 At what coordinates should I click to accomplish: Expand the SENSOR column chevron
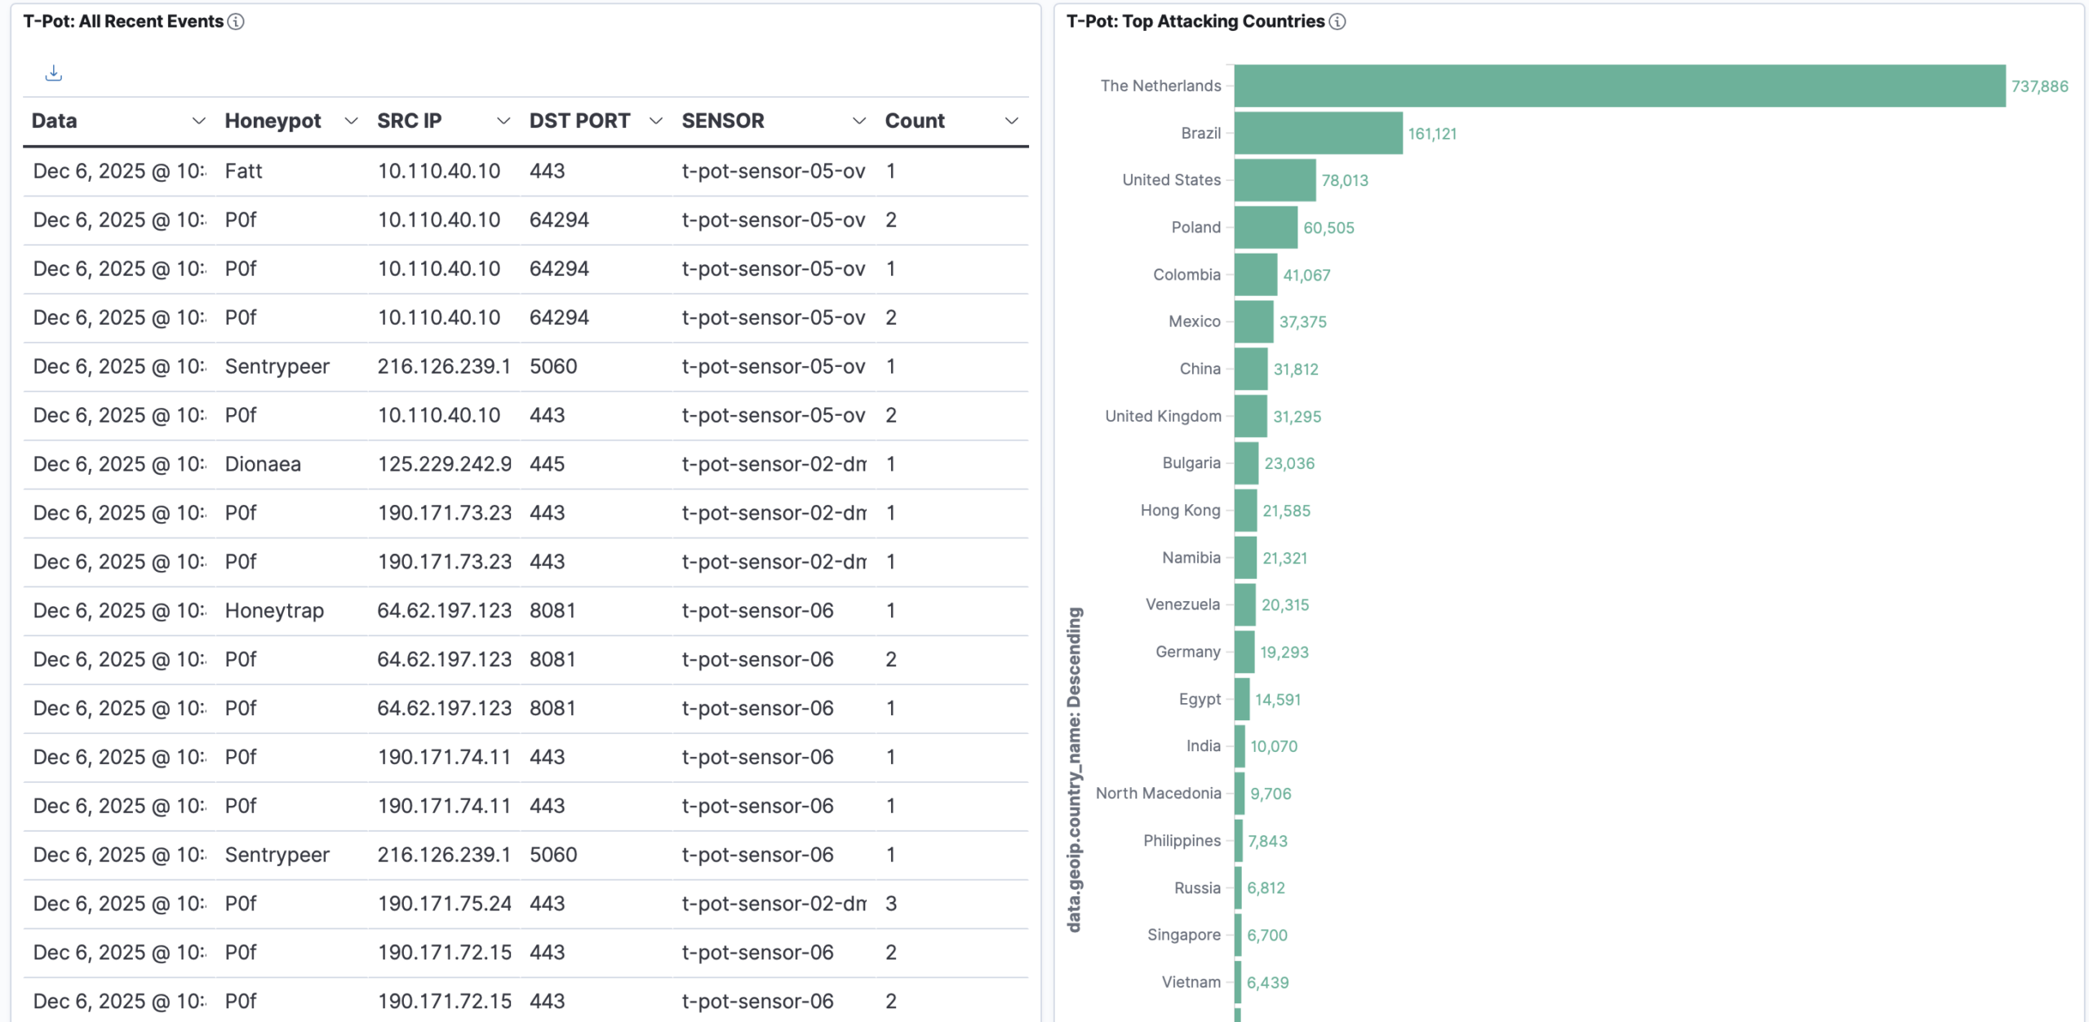[x=858, y=122]
